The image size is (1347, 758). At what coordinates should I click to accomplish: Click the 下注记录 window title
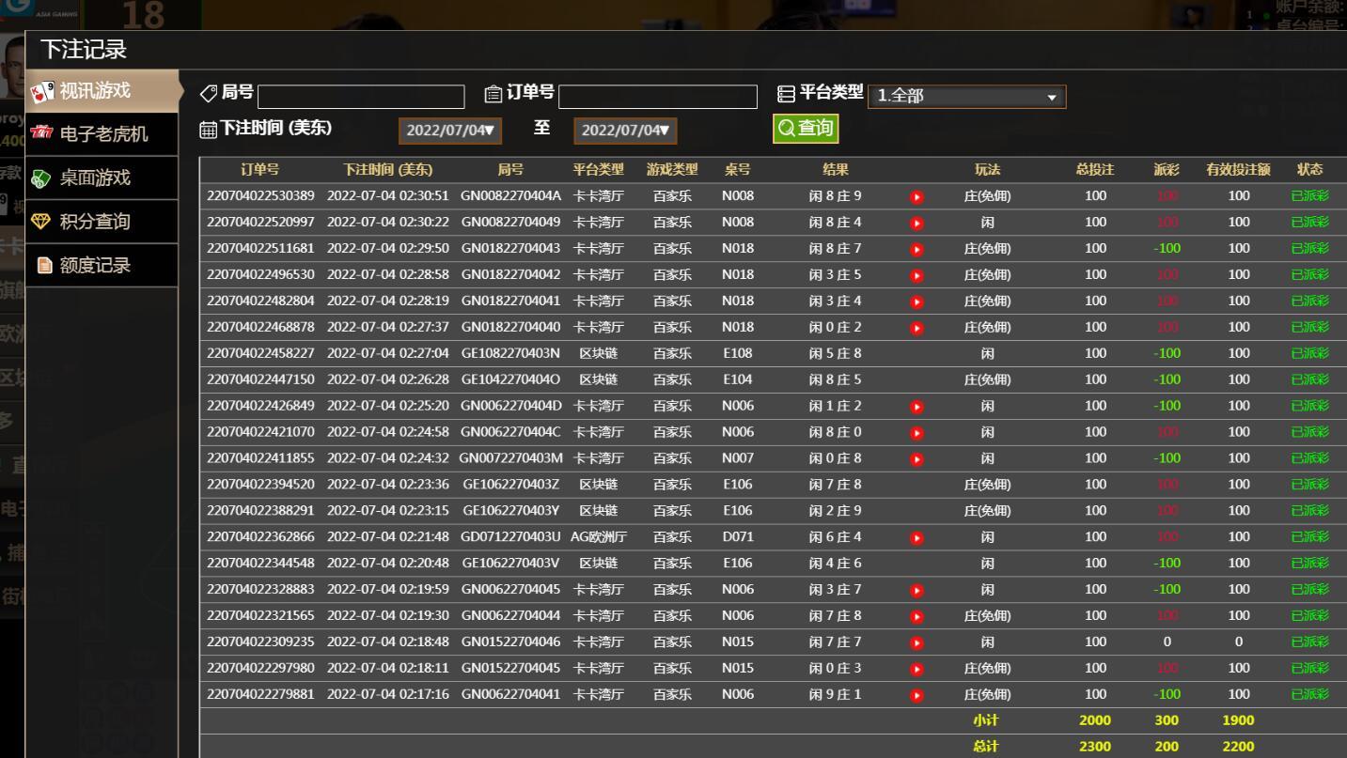84,50
